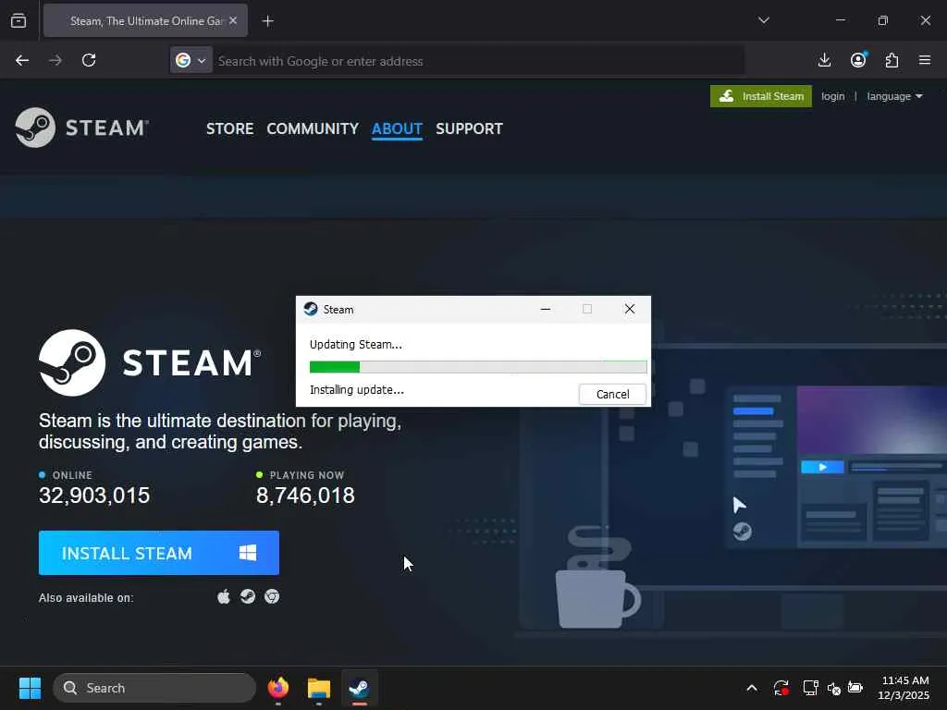Screen dimensions: 947x710
Task: Click the ONLINE count 32,903,015
Action: [x=94, y=496]
